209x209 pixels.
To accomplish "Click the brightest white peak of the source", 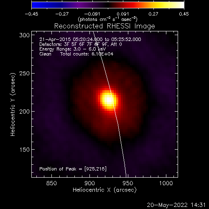I will [x=109, y=100].
